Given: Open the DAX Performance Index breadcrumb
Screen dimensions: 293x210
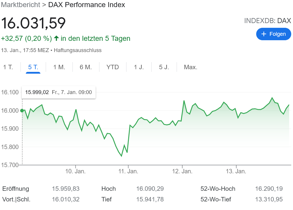Looking at the screenshot, I should click(86, 5).
